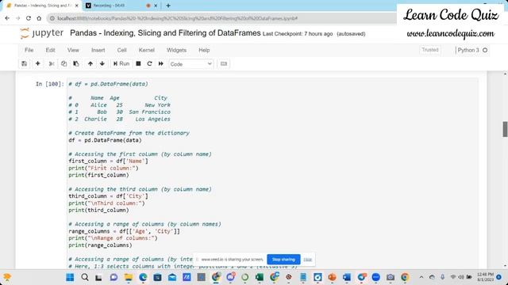
Task: Click the line first_column = df['Name']
Action: pyautogui.click(x=108, y=161)
